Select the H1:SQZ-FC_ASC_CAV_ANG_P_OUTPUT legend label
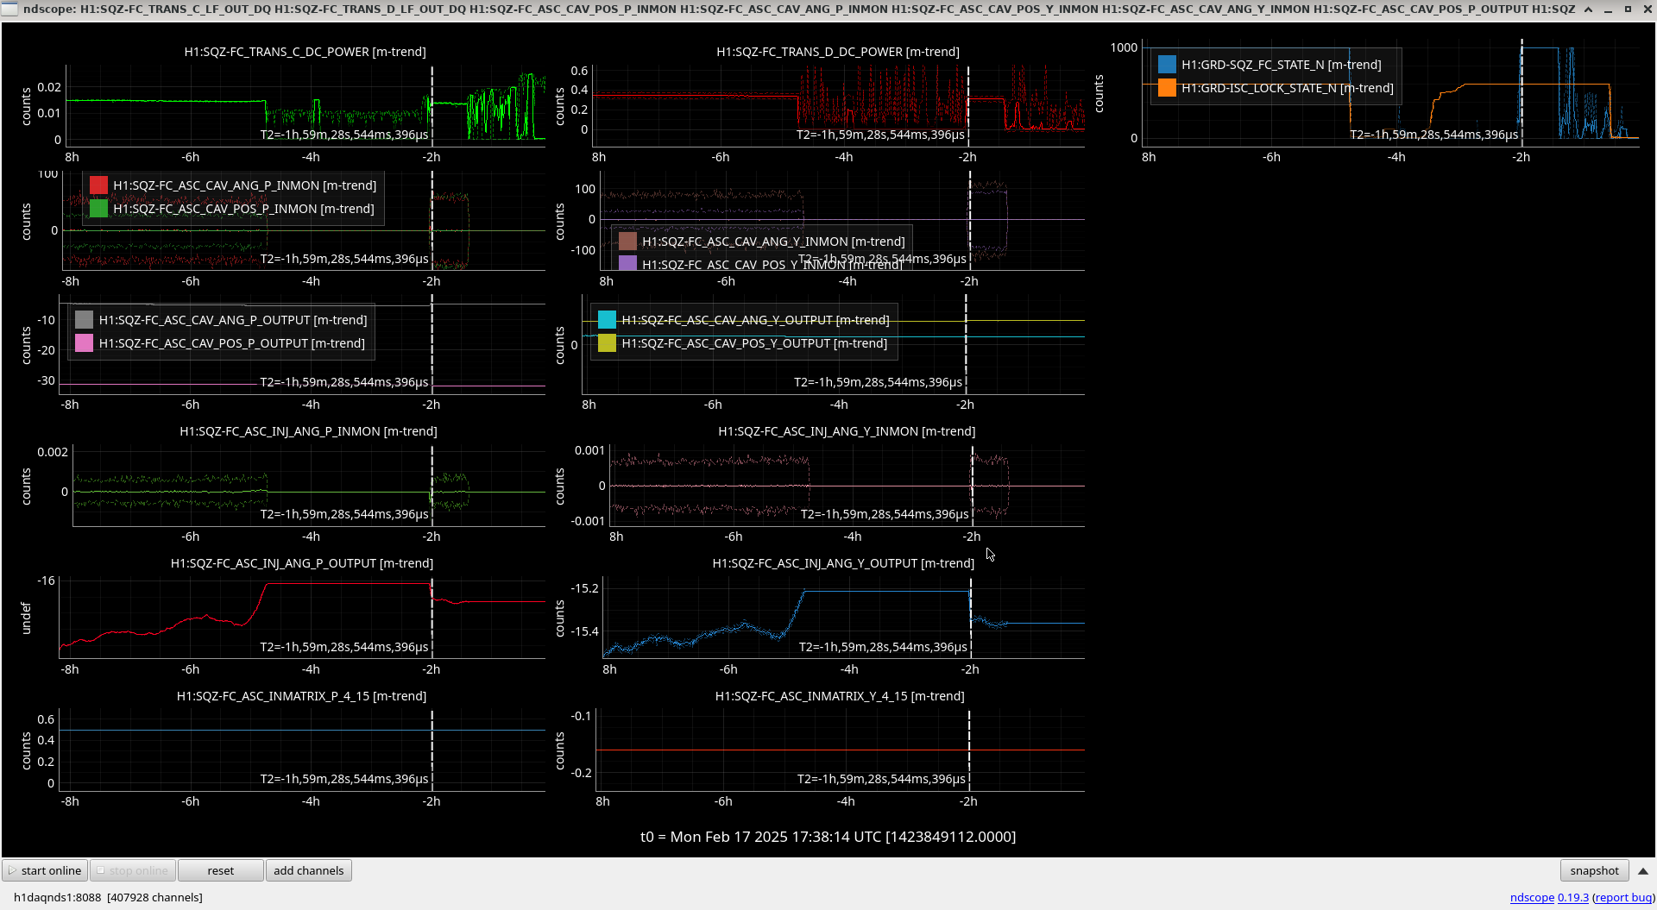1657x910 pixels. (x=233, y=320)
